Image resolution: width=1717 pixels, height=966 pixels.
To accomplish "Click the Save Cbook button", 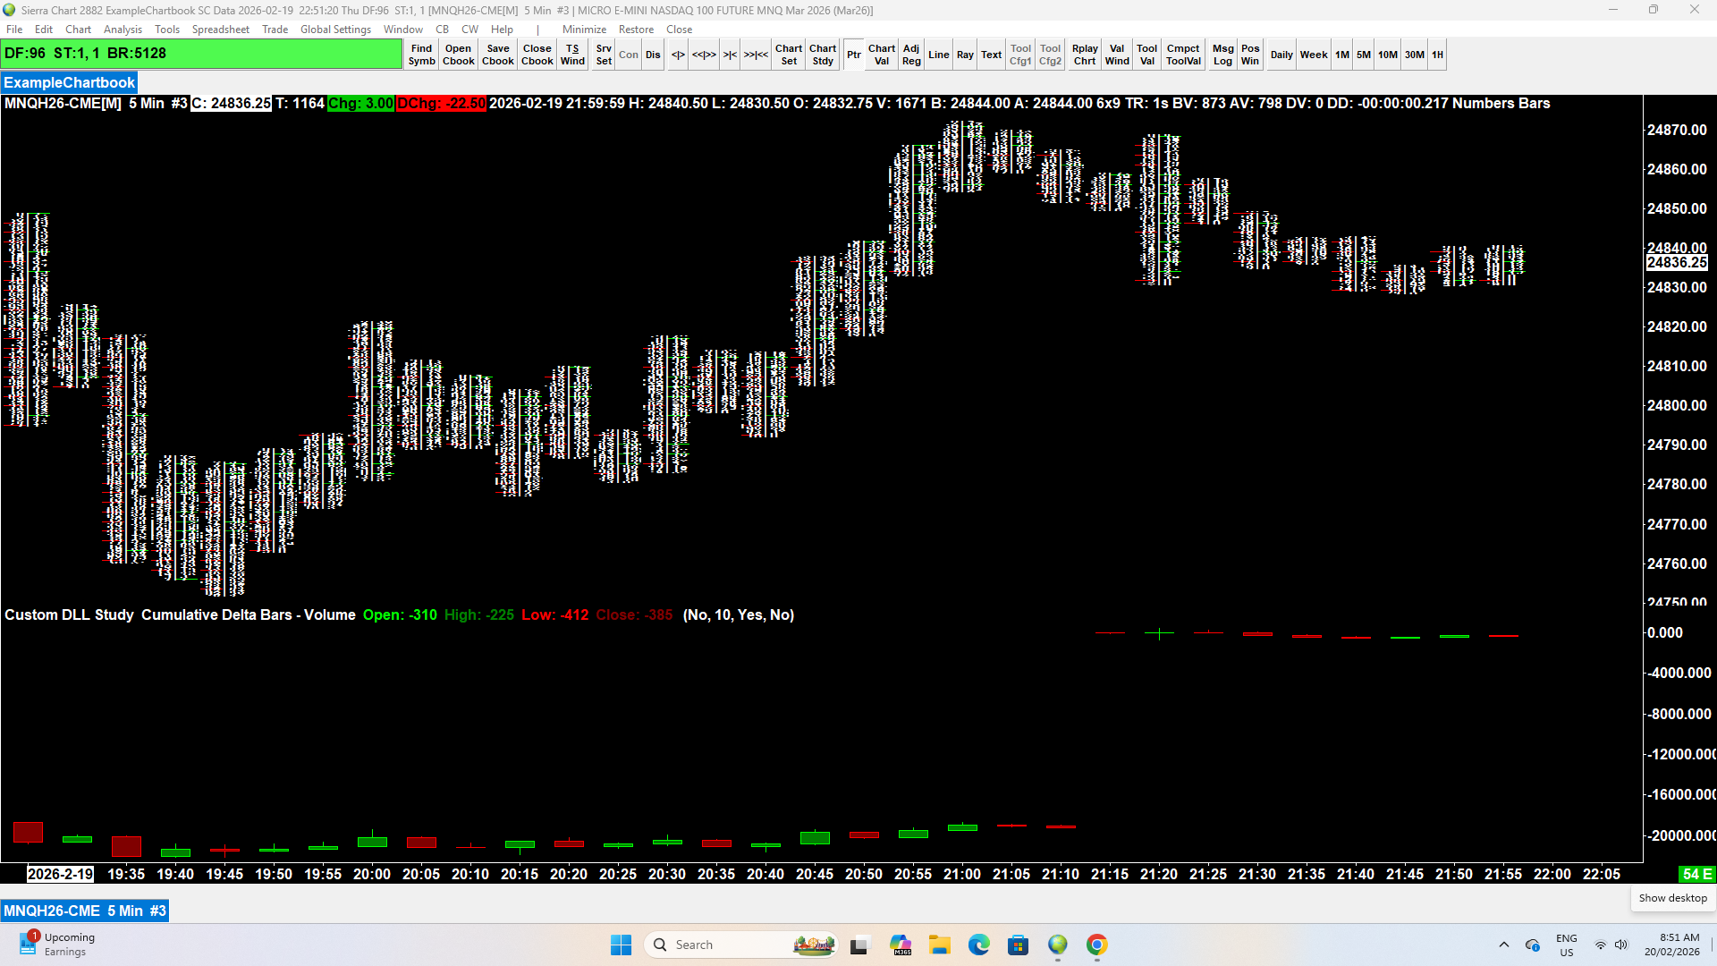I will pyautogui.click(x=498, y=55).
